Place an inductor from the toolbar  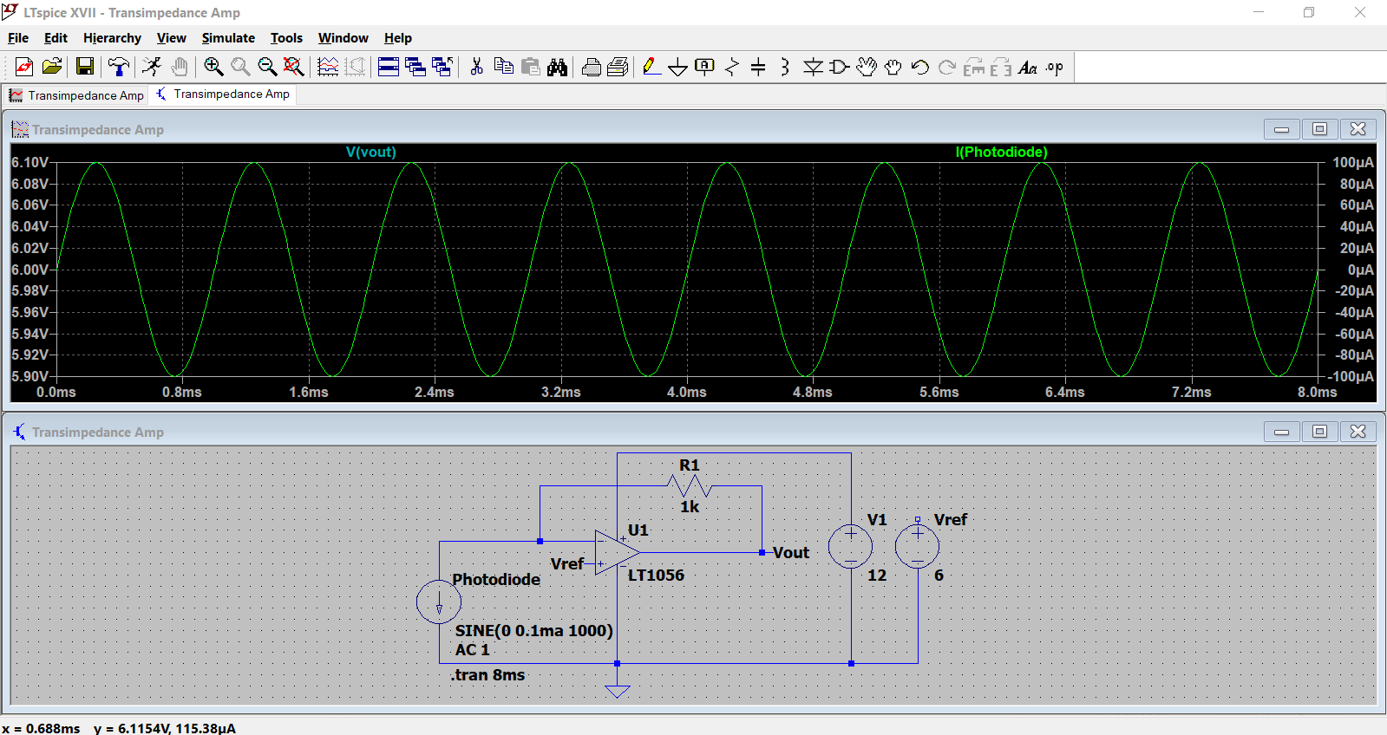(785, 67)
